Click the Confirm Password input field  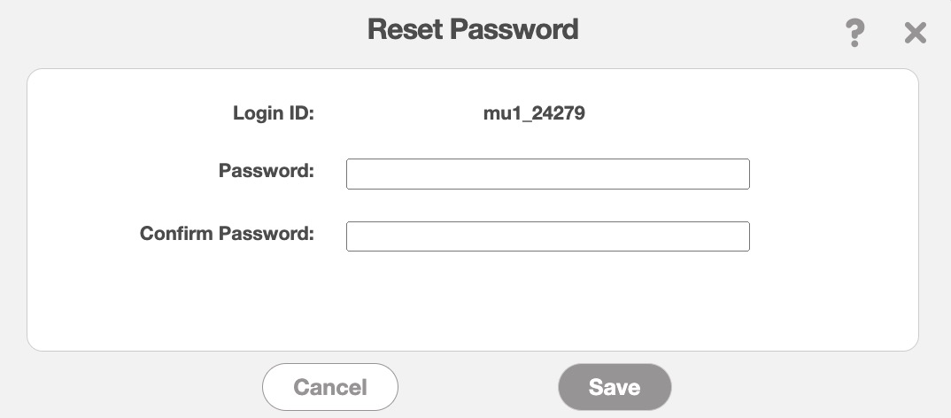[547, 236]
